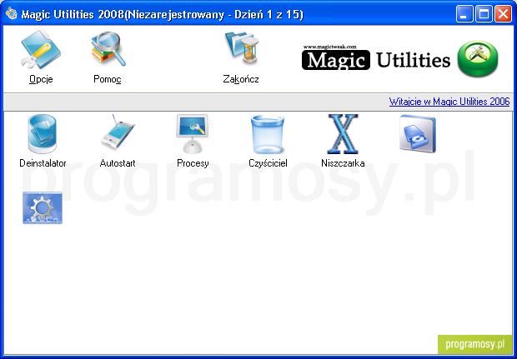Click the Zakończ text label
The image size is (517, 359).
[x=241, y=79]
